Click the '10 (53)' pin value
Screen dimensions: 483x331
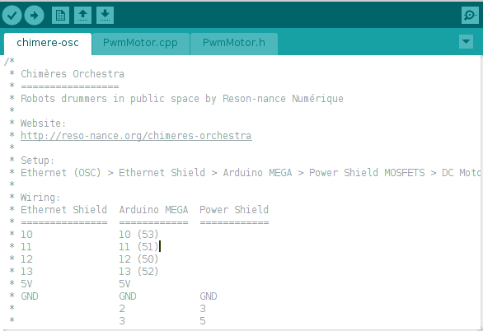pos(138,235)
